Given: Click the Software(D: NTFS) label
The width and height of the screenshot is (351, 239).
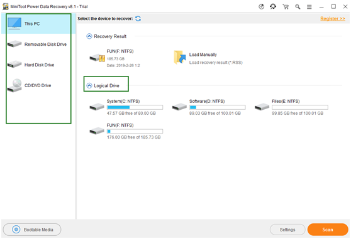Looking at the screenshot, I should tap(207, 102).
